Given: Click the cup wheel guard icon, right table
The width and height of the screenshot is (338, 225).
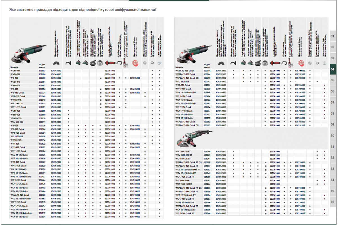Looking at the screenshot, I should pyautogui.click(x=265, y=63).
